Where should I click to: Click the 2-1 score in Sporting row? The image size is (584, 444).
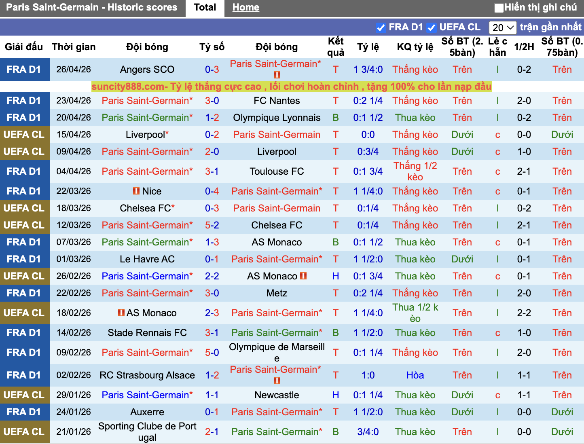tap(212, 432)
